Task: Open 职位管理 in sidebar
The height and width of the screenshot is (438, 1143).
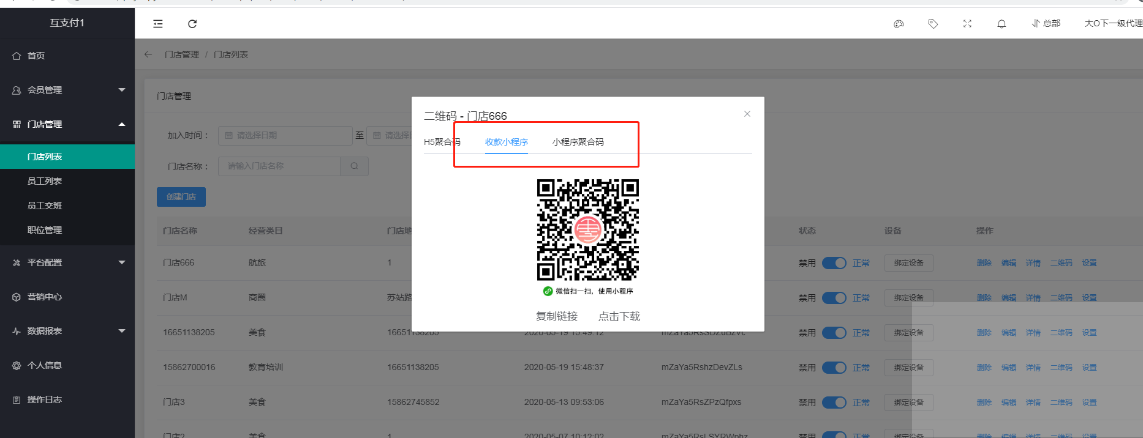Action: tap(67, 230)
